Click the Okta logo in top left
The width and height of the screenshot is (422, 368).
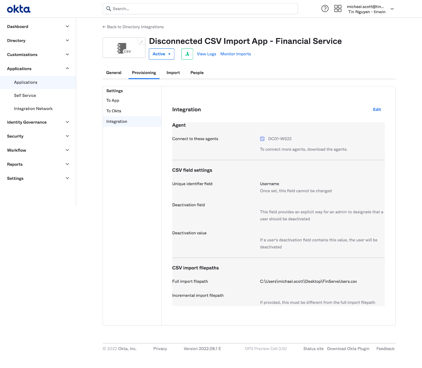[x=18, y=9]
